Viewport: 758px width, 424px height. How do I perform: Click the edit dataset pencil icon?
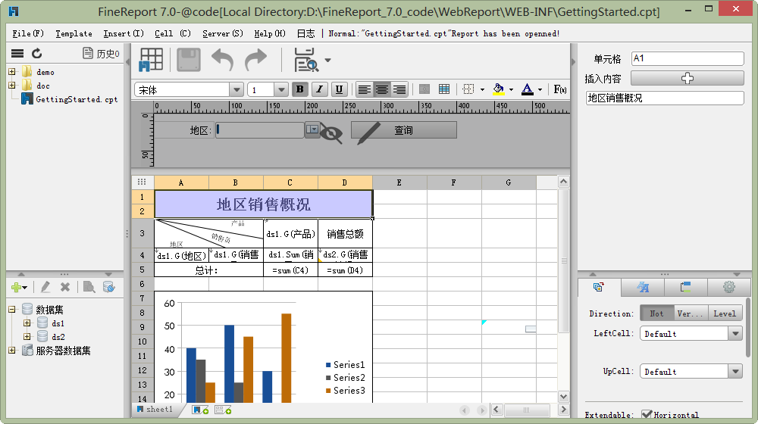(45, 287)
